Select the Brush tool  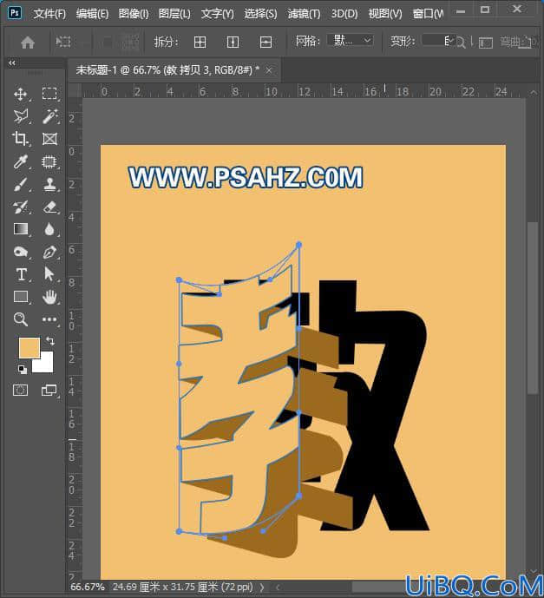tap(21, 185)
